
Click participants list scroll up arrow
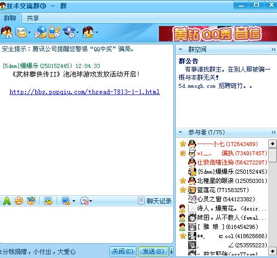[272, 144]
